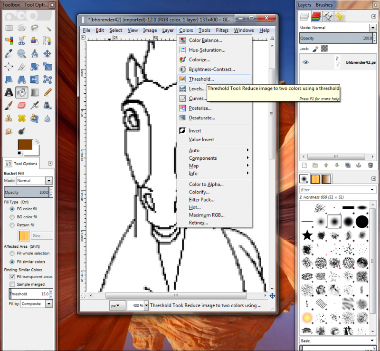Choose Threshold... from the Colors menu
Viewport: 380px width, 351px height.
214,79
